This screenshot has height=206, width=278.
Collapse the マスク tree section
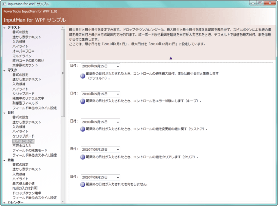click(x=4, y=71)
